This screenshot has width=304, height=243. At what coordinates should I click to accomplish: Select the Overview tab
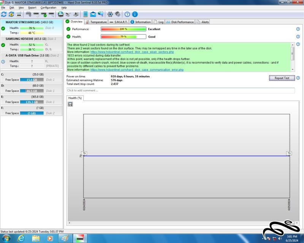74,22
